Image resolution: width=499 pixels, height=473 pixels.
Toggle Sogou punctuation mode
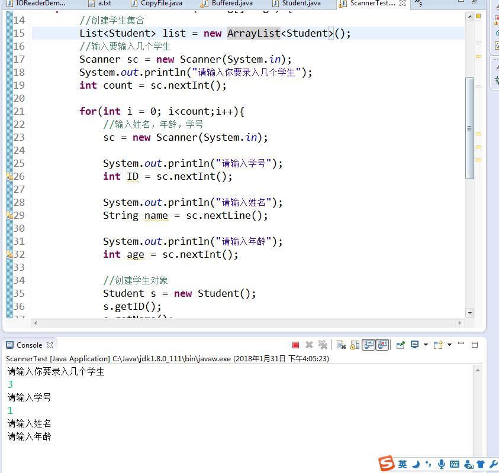429,464
